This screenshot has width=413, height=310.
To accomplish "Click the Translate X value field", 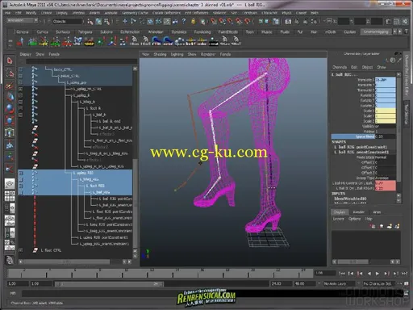I will coord(385,80).
